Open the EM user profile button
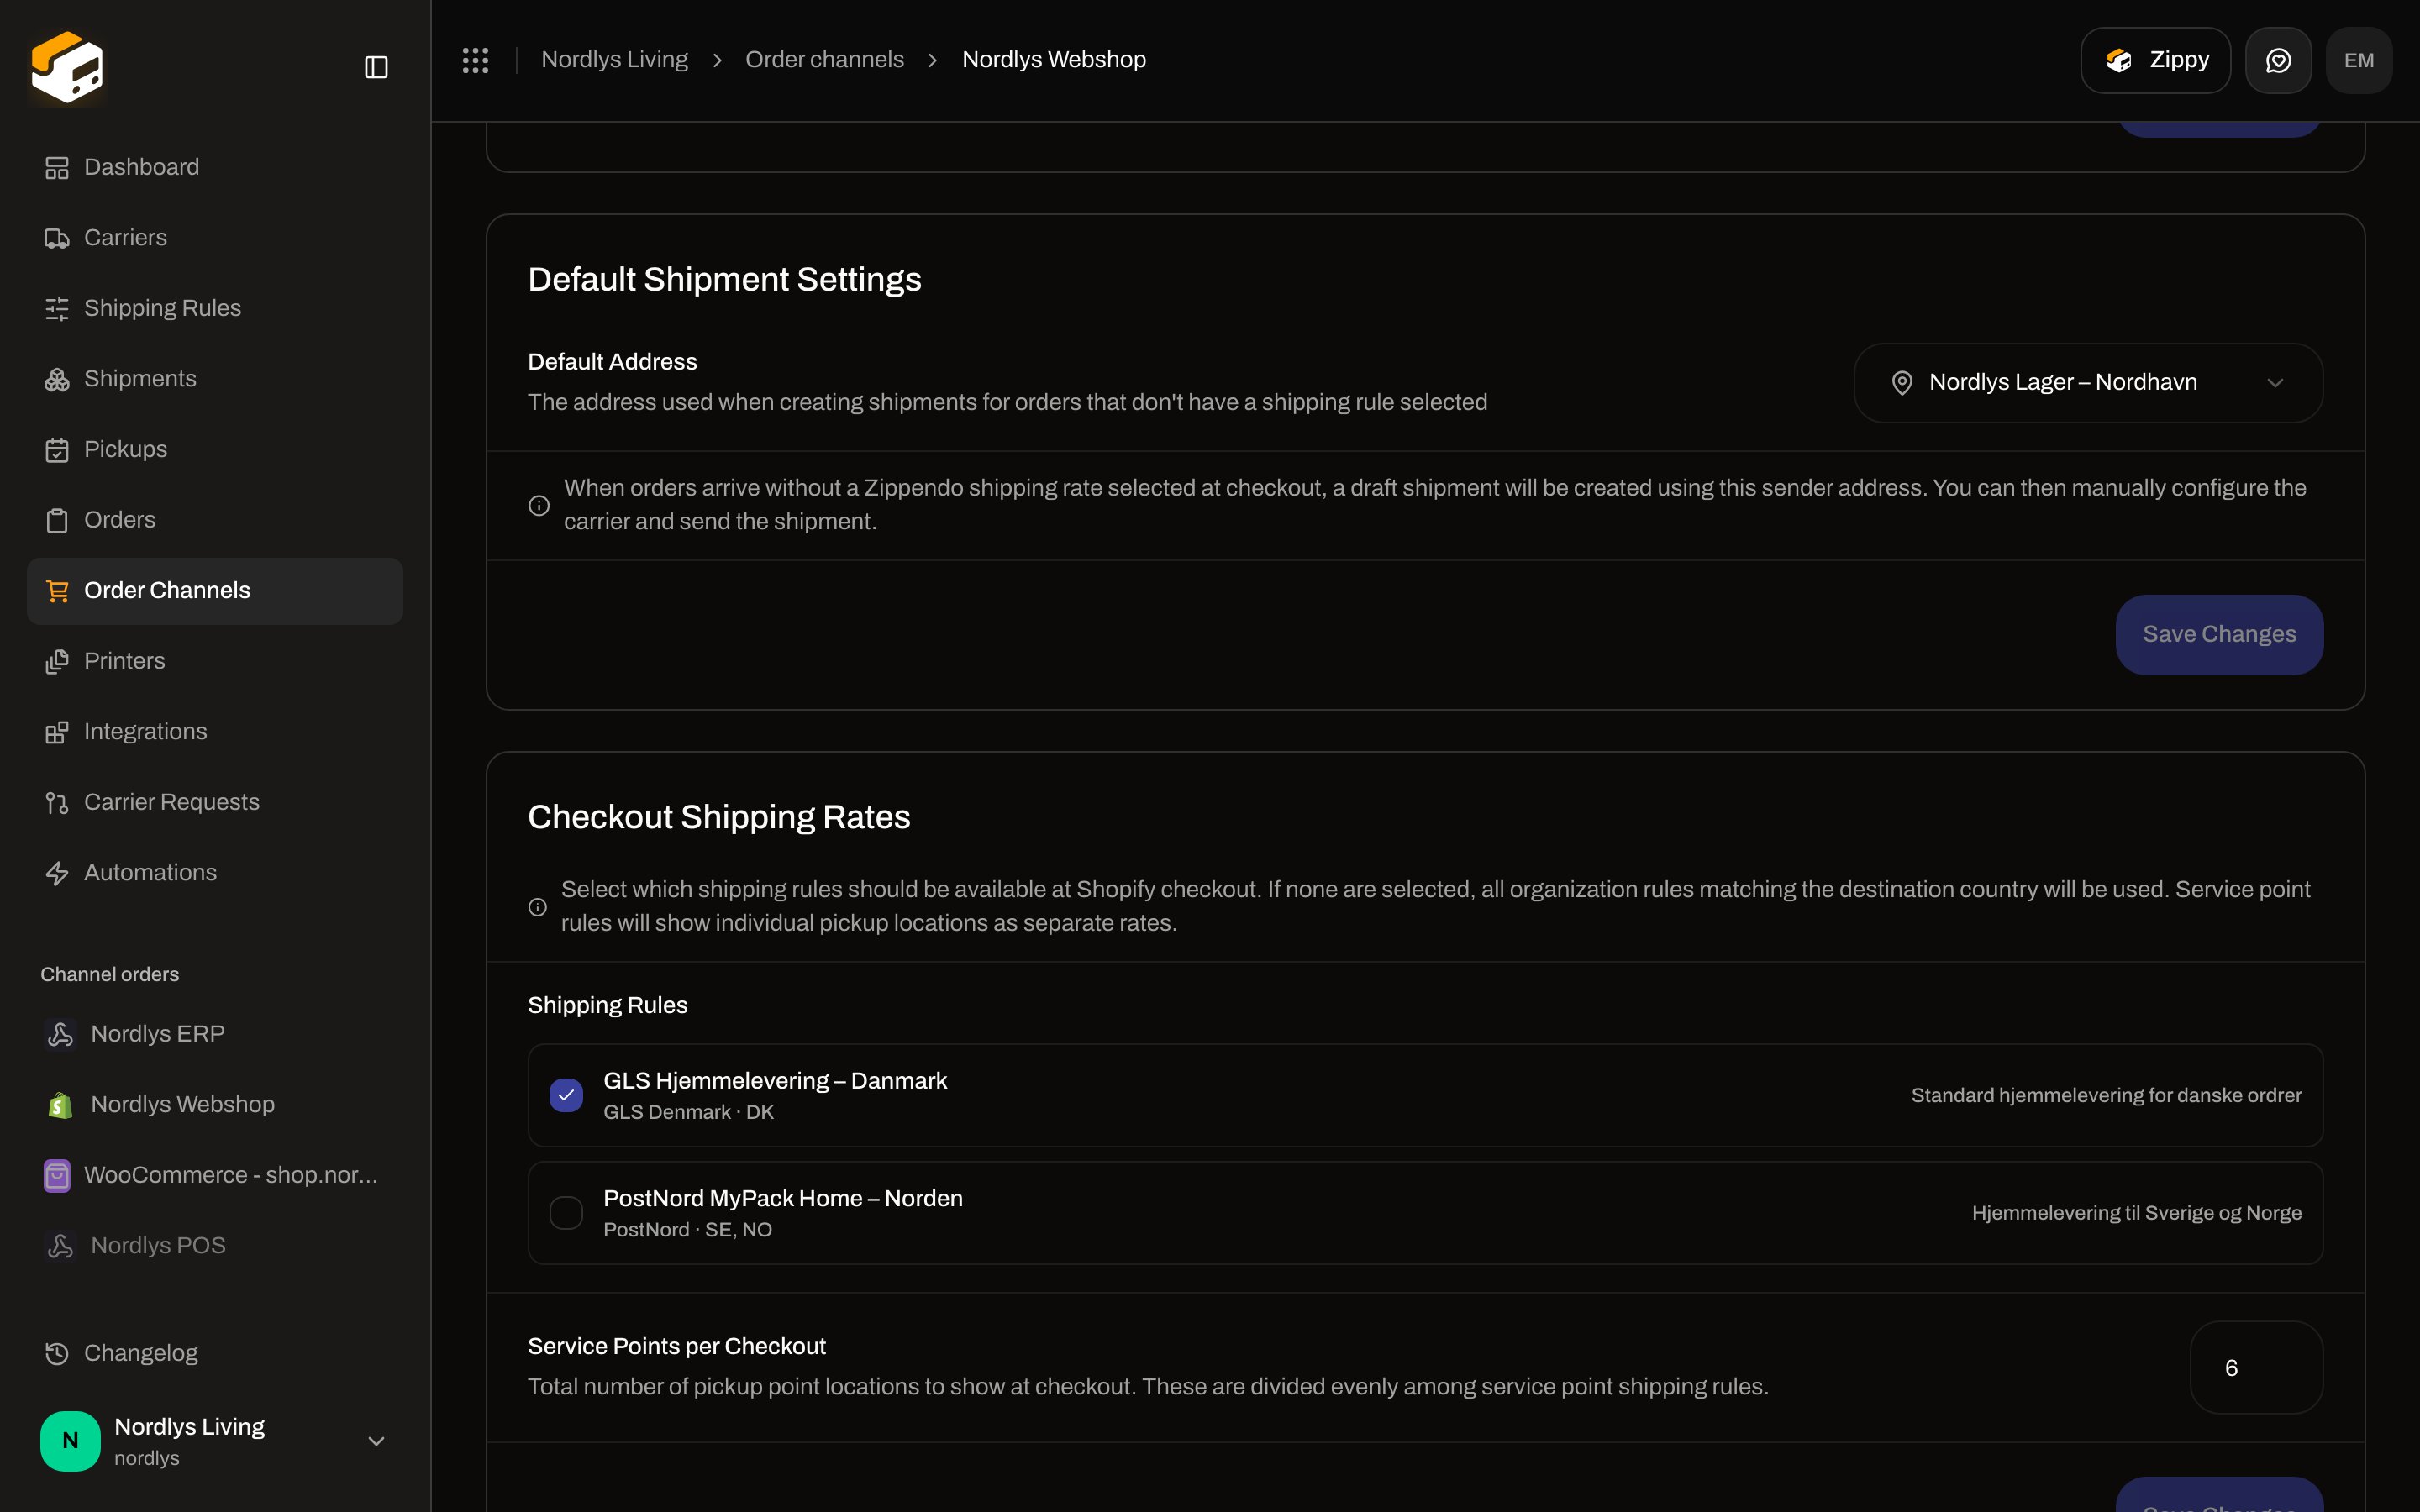The height and width of the screenshot is (1512, 2420). 2359,60
